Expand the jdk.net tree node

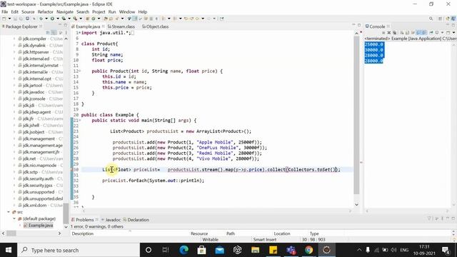(14, 158)
